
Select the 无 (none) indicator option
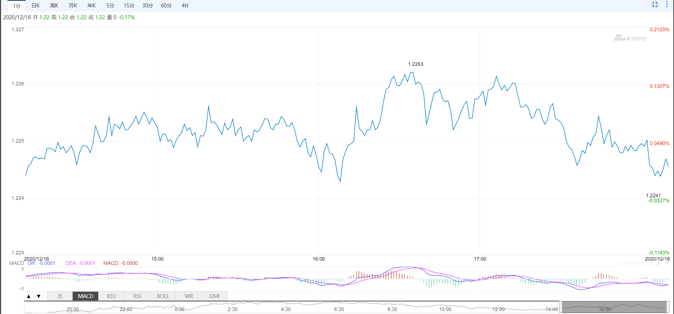point(60,296)
